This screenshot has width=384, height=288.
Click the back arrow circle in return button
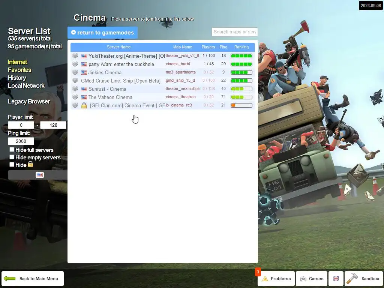coord(73,32)
